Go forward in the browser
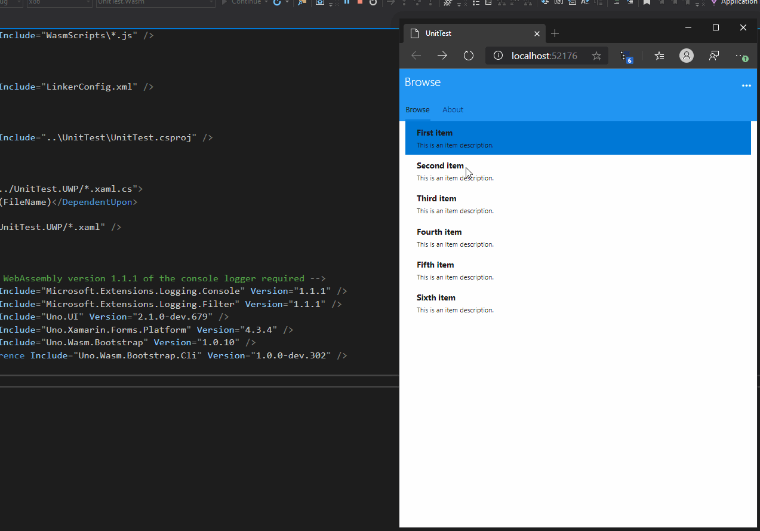This screenshot has width=760, height=531. click(442, 56)
